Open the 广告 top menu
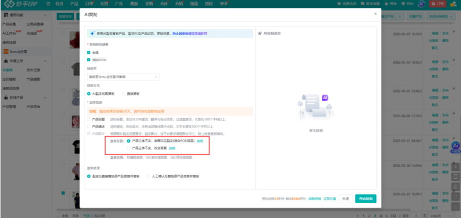Viewport: 461px width, 218px height. pos(119,4)
